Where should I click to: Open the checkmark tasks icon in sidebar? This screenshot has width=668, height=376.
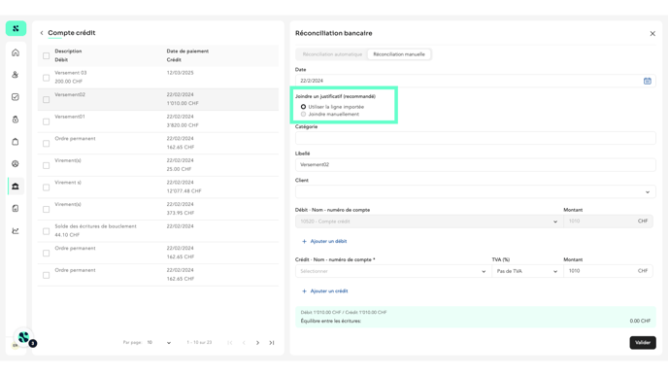click(16, 97)
